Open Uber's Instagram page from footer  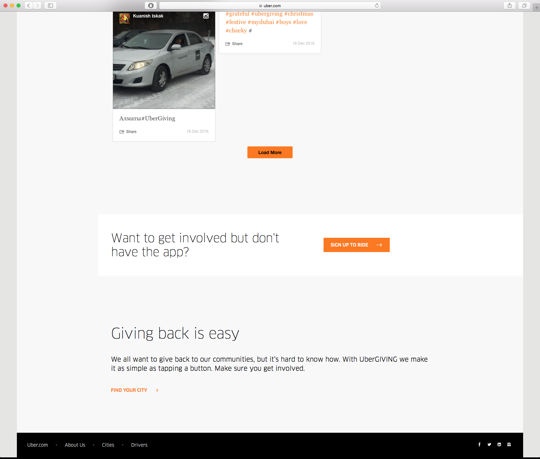[509, 444]
